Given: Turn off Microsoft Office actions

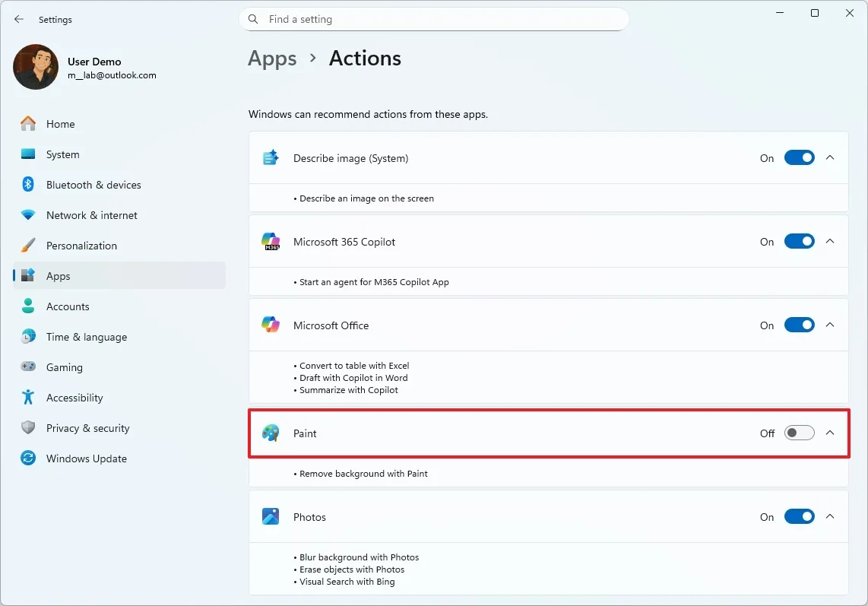Looking at the screenshot, I should [x=799, y=325].
